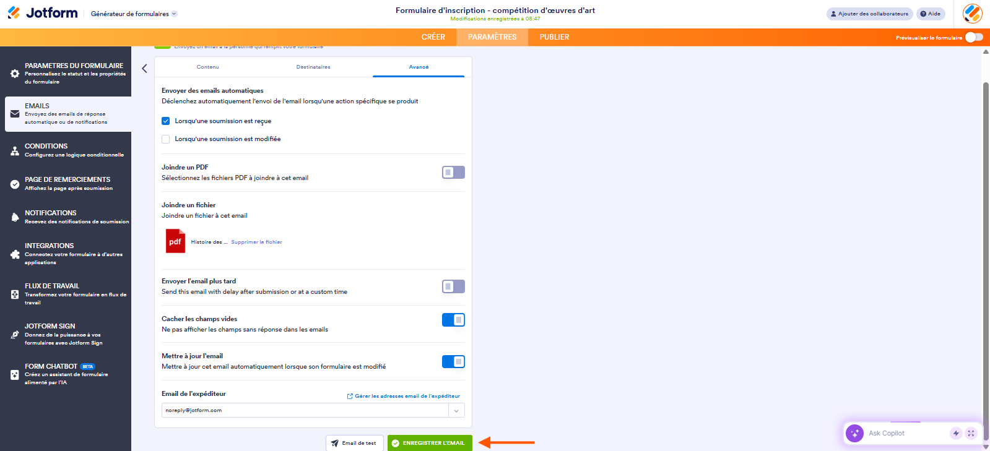Click the Envoyer des emails automatiques heading
This screenshot has height=451, width=990.
[x=212, y=90]
